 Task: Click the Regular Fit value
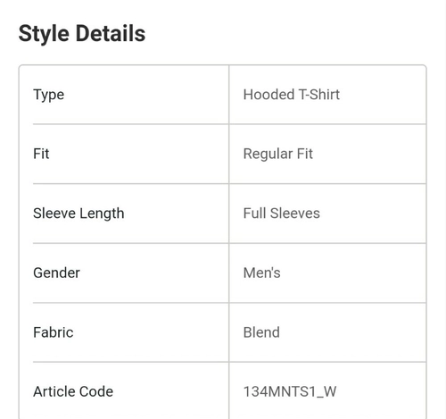[278, 155]
